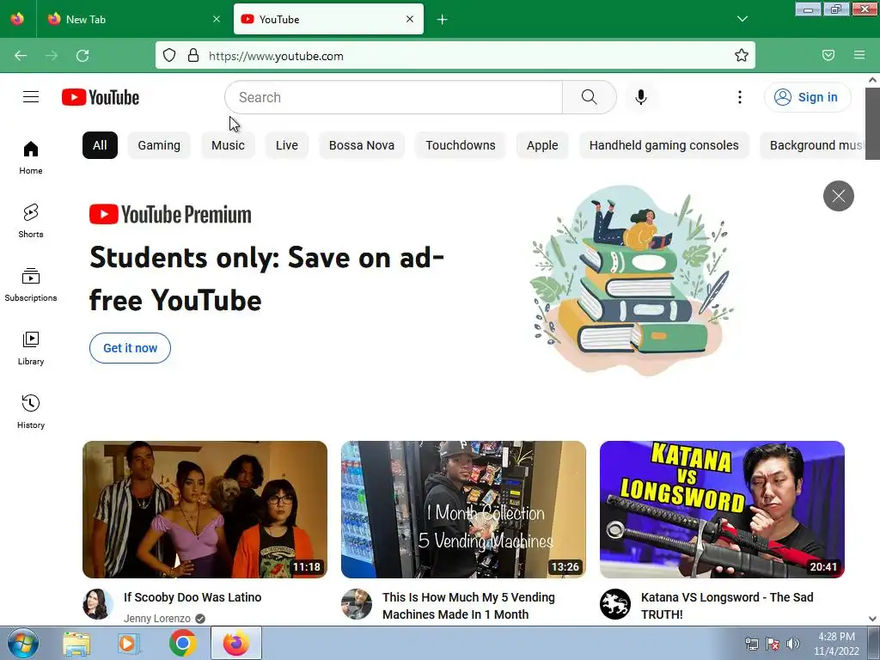Select the YouTube browser tab
The image size is (880, 660).
328,19
